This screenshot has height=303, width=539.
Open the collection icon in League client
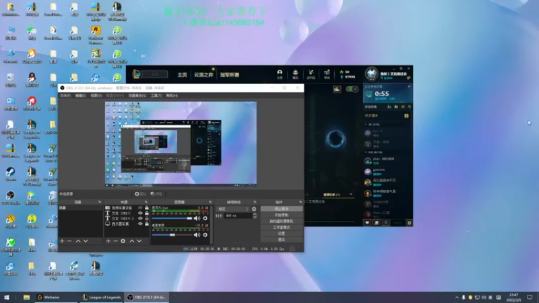coord(295,74)
